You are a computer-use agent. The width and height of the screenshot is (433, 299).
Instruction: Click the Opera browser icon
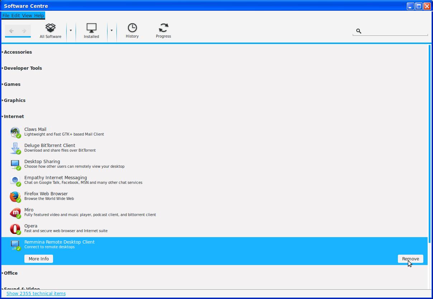(15, 229)
